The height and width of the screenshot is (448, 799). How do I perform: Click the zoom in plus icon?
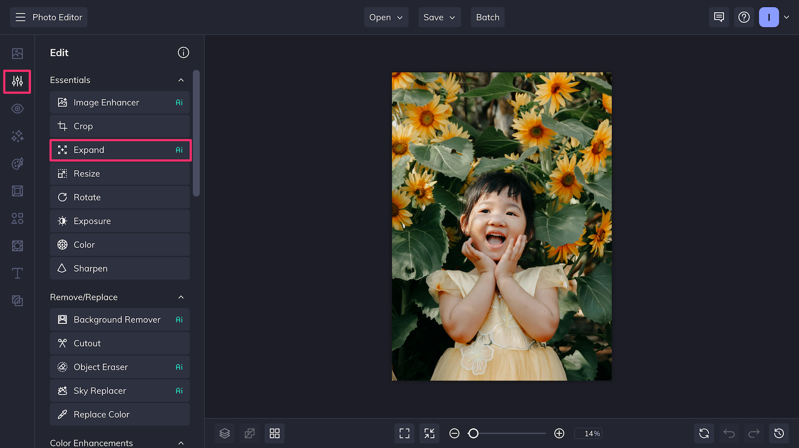click(559, 433)
